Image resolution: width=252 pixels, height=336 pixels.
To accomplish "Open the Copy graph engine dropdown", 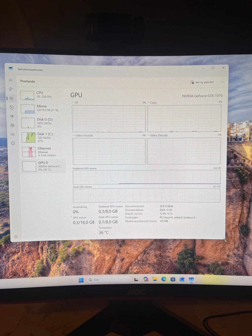I will click(152, 103).
